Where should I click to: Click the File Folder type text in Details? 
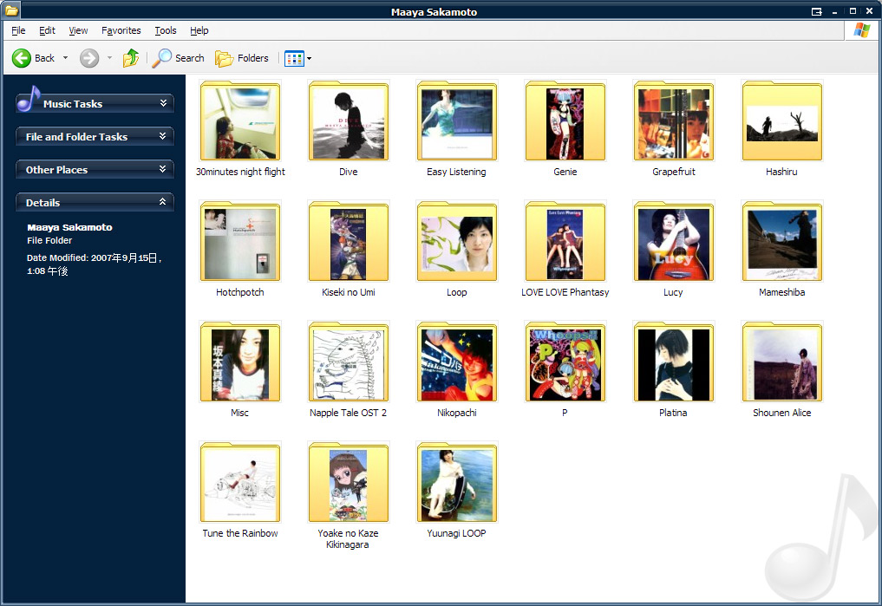click(49, 240)
